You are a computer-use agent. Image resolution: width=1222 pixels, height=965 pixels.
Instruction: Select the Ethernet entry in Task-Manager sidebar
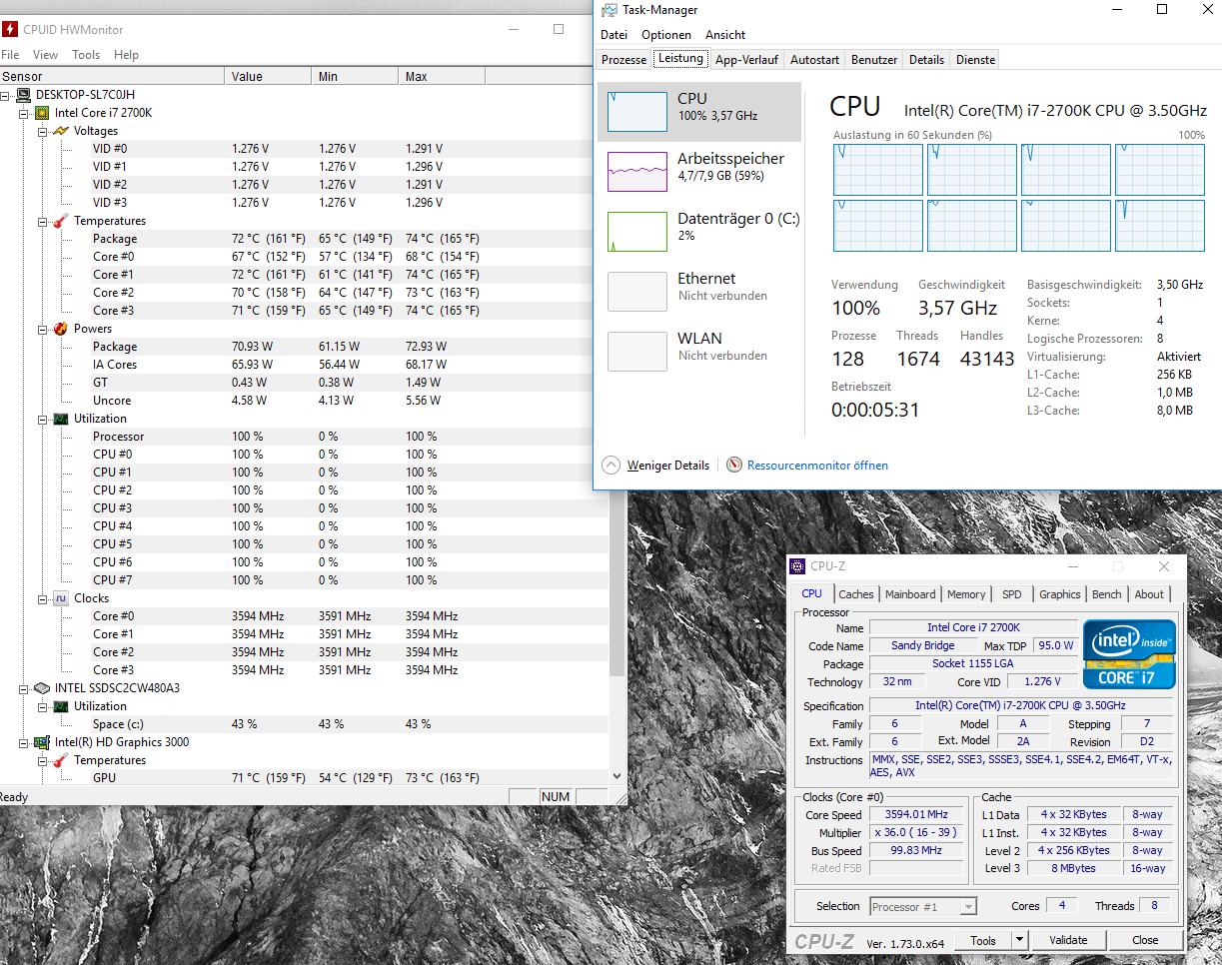(x=699, y=292)
